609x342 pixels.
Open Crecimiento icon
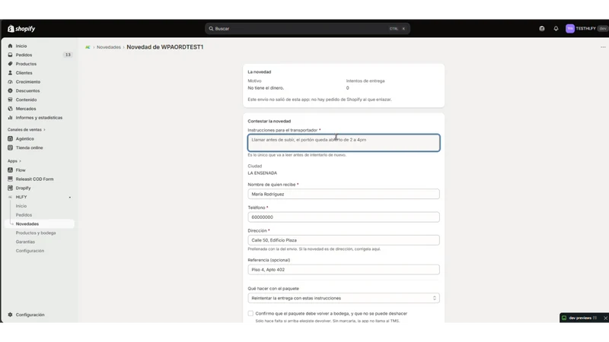(10, 82)
